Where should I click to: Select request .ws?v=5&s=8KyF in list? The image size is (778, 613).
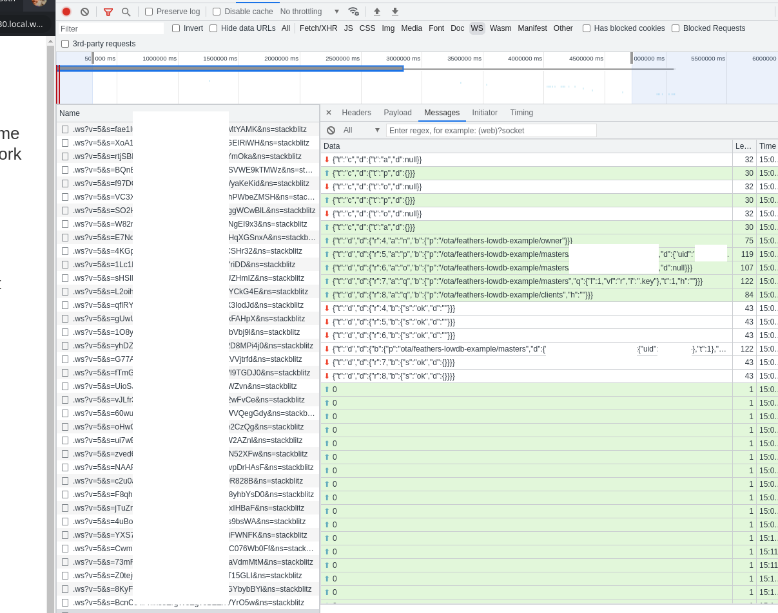click(x=188, y=589)
